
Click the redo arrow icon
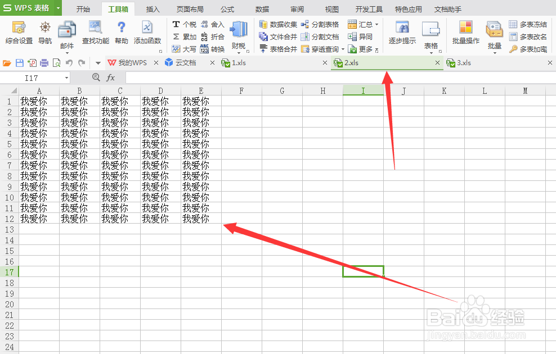click(82, 63)
